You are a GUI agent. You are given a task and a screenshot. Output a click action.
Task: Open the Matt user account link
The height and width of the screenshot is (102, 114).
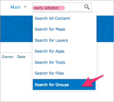coord(16,7)
